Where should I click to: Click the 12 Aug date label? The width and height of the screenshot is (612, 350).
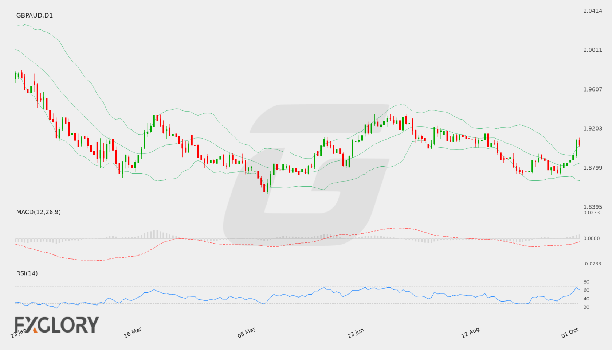tap(470, 332)
